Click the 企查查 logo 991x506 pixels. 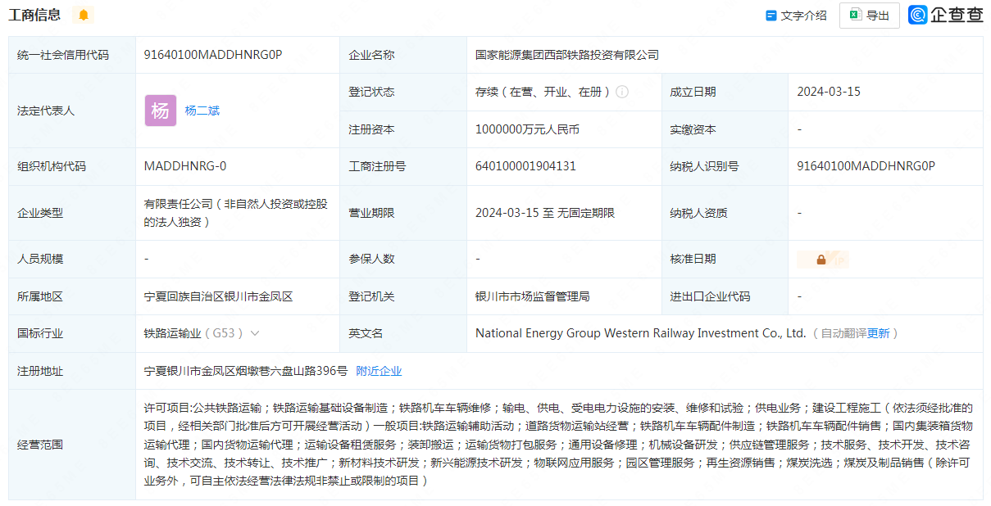[x=946, y=15]
